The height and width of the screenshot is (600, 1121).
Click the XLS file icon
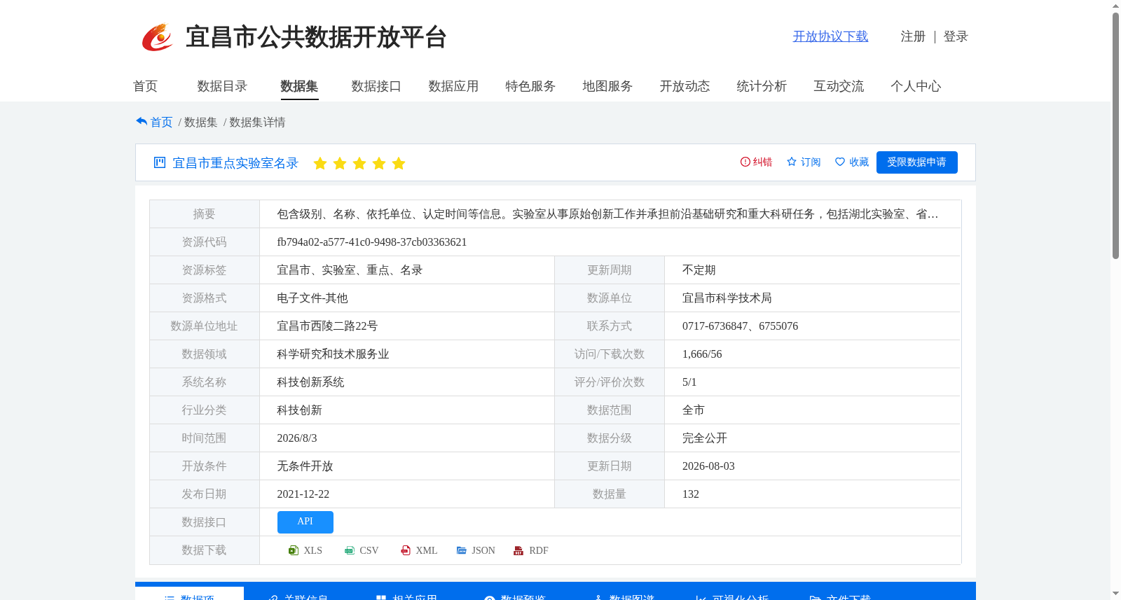(294, 550)
